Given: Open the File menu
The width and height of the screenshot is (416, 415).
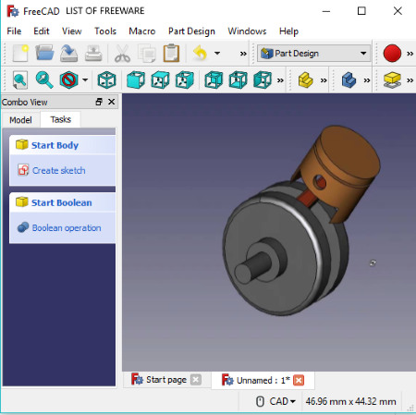Looking at the screenshot, I should point(14,31).
